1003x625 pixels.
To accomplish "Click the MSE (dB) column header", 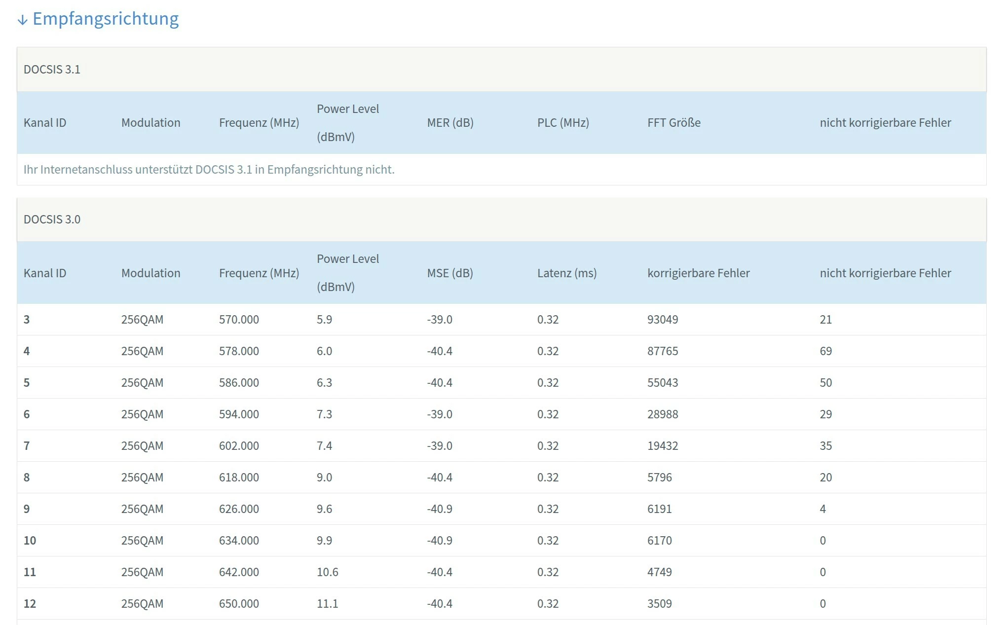I will (x=450, y=273).
